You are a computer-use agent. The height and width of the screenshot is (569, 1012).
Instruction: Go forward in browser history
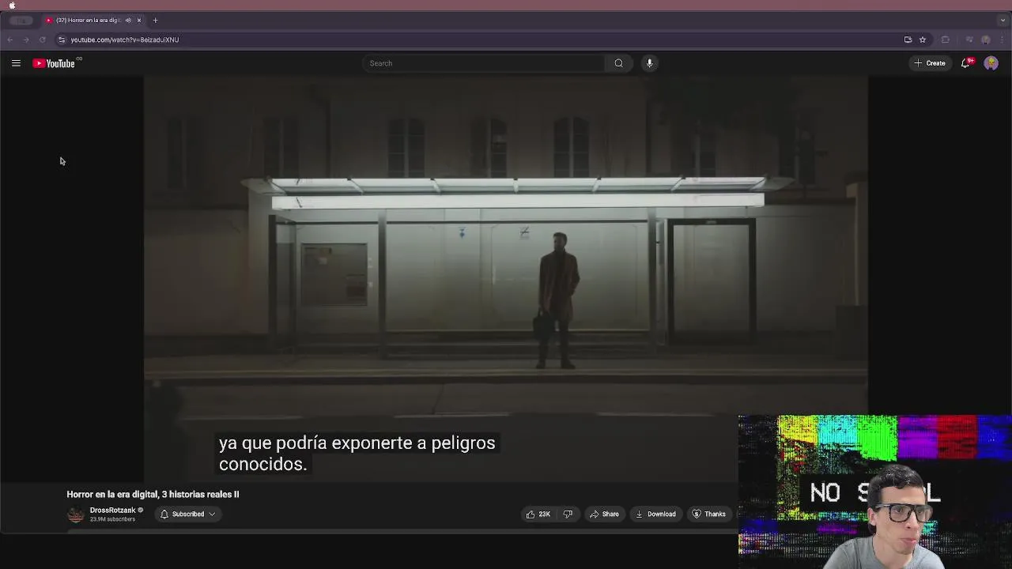point(26,40)
